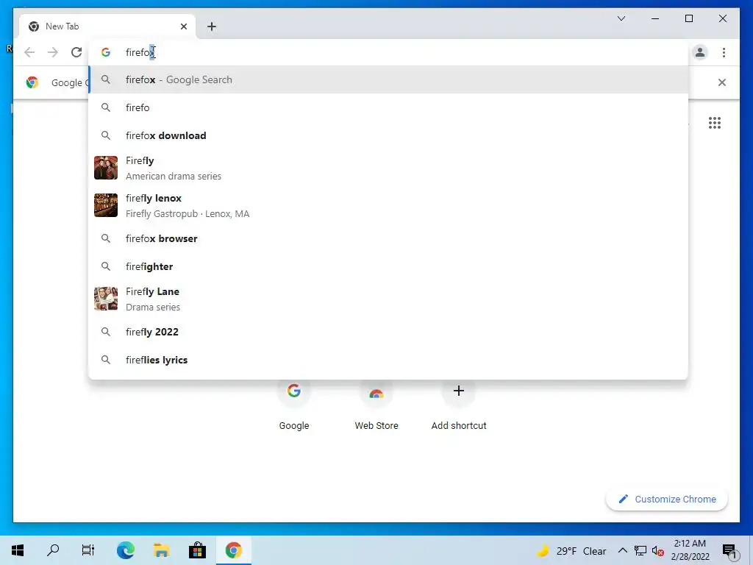Open the network icon in system tray

[640, 550]
